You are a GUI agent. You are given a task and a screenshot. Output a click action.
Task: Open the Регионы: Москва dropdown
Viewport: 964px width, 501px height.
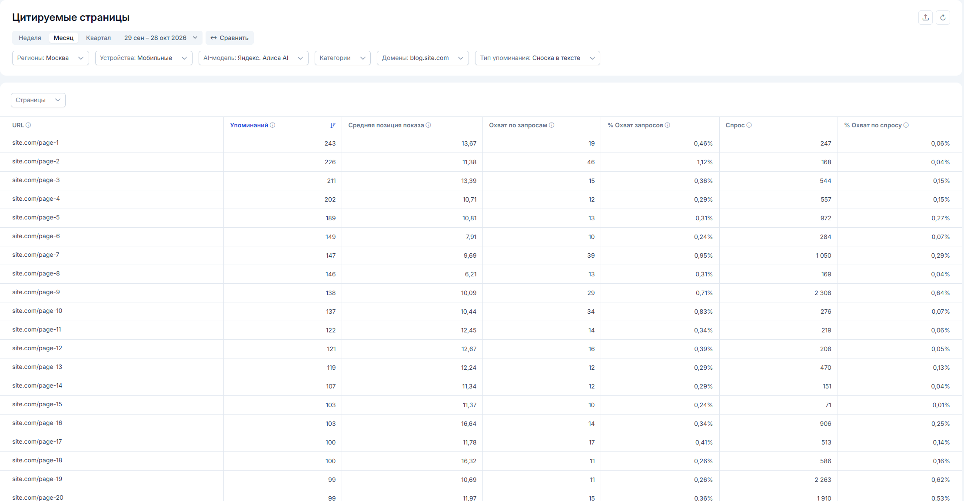click(x=50, y=58)
